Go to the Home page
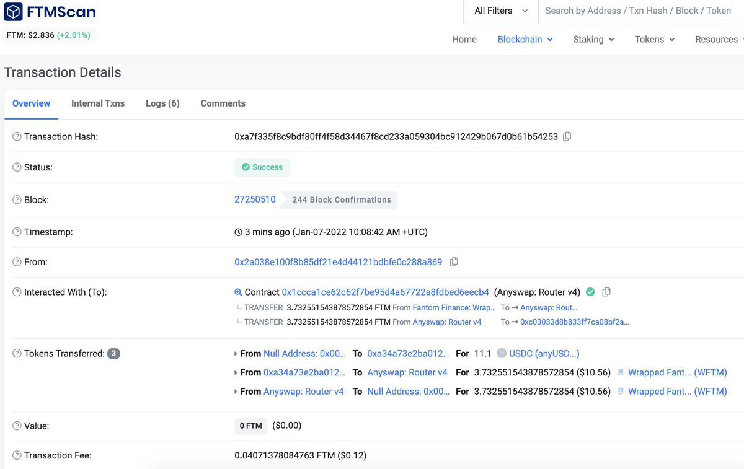744x469 pixels. point(464,39)
